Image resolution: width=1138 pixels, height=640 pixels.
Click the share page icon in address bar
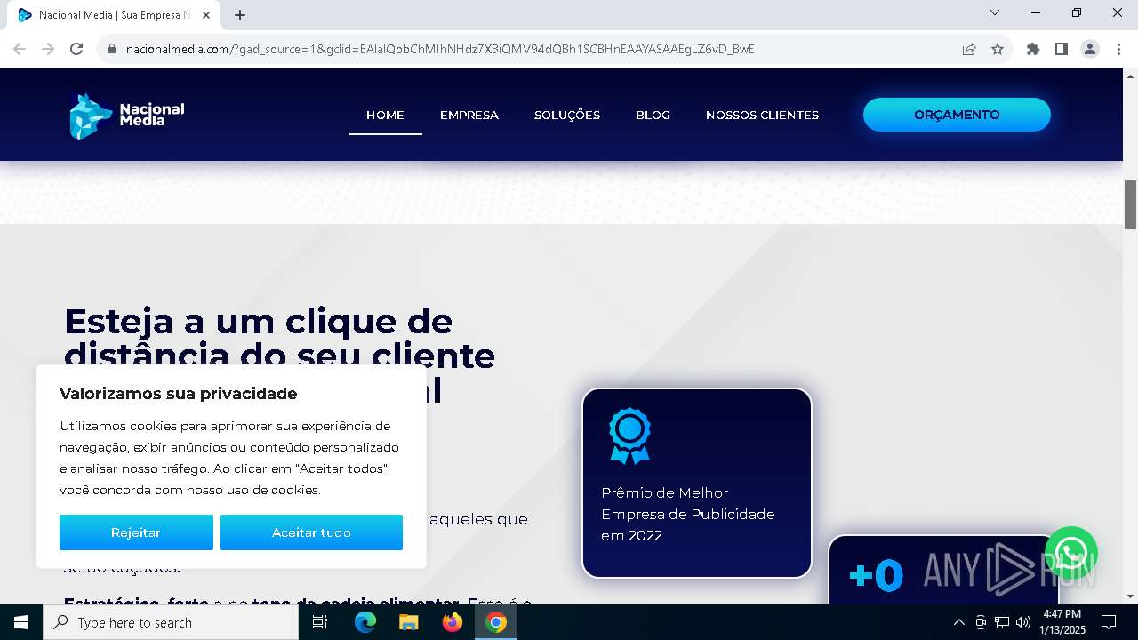969,49
